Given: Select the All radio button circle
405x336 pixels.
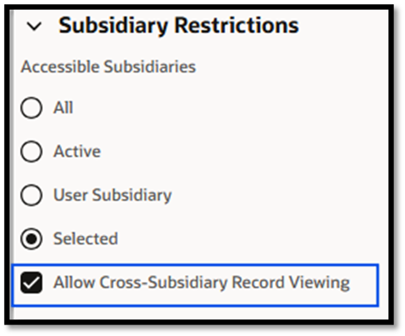Looking at the screenshot, I should [x=31, y=107].
